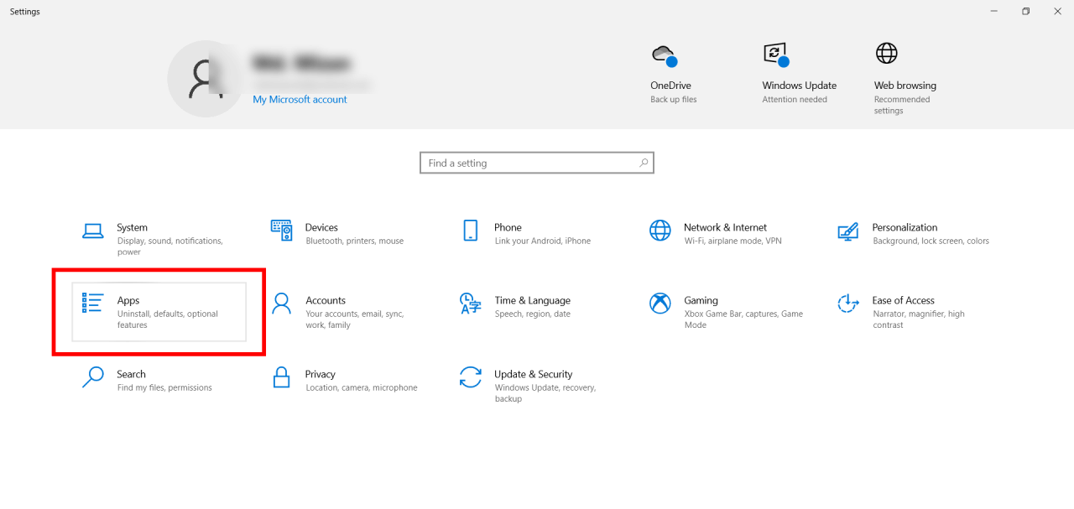
Task: Open the Personalization paintbrush icon
Action: (848, 231)
